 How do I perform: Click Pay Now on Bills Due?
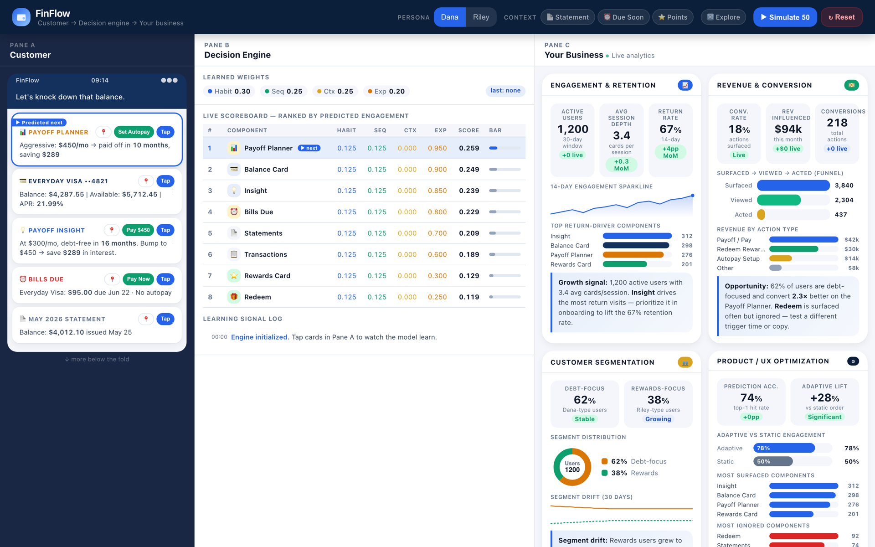pos(138,279)
